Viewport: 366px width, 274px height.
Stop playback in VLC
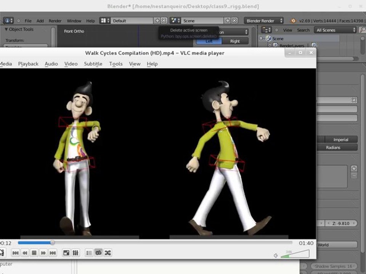pyautogui.click(x=34, y=253)
